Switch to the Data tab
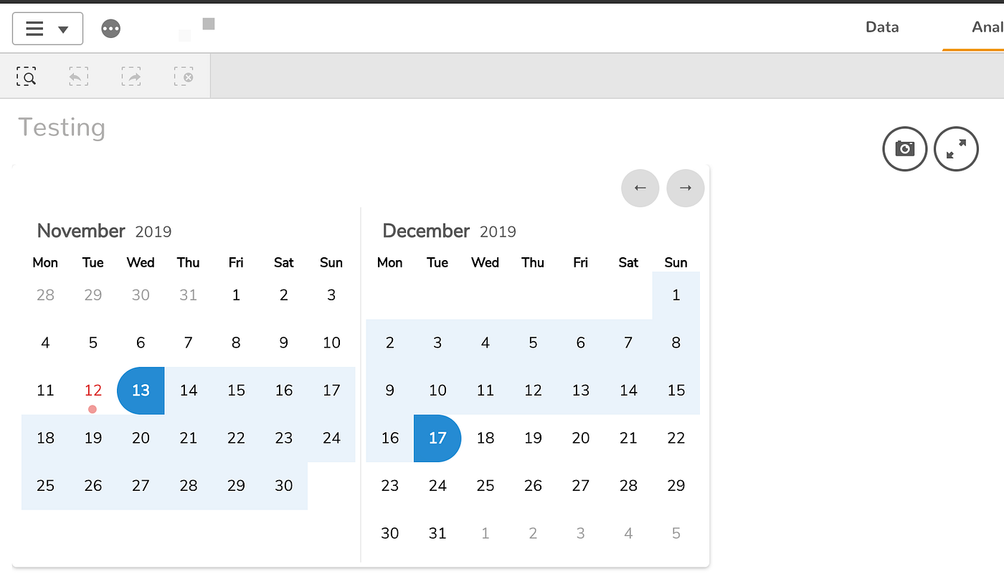Screen dimensions: 1004x579 tap(881, 27)
